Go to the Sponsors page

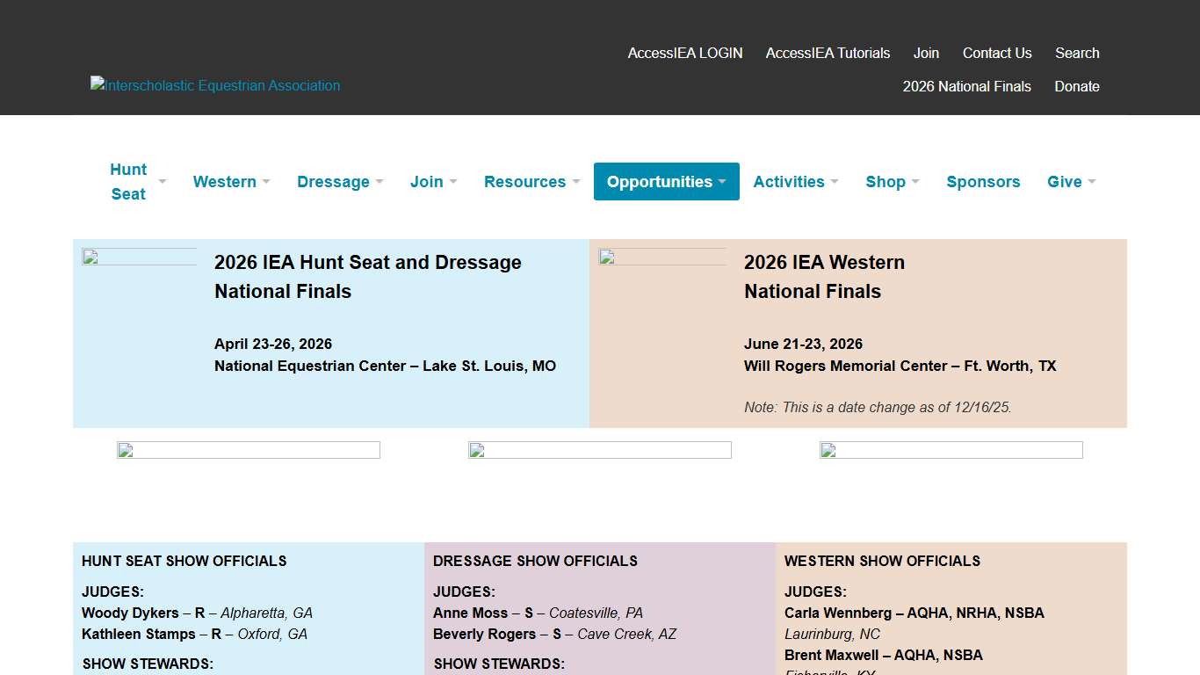point(983,182)
